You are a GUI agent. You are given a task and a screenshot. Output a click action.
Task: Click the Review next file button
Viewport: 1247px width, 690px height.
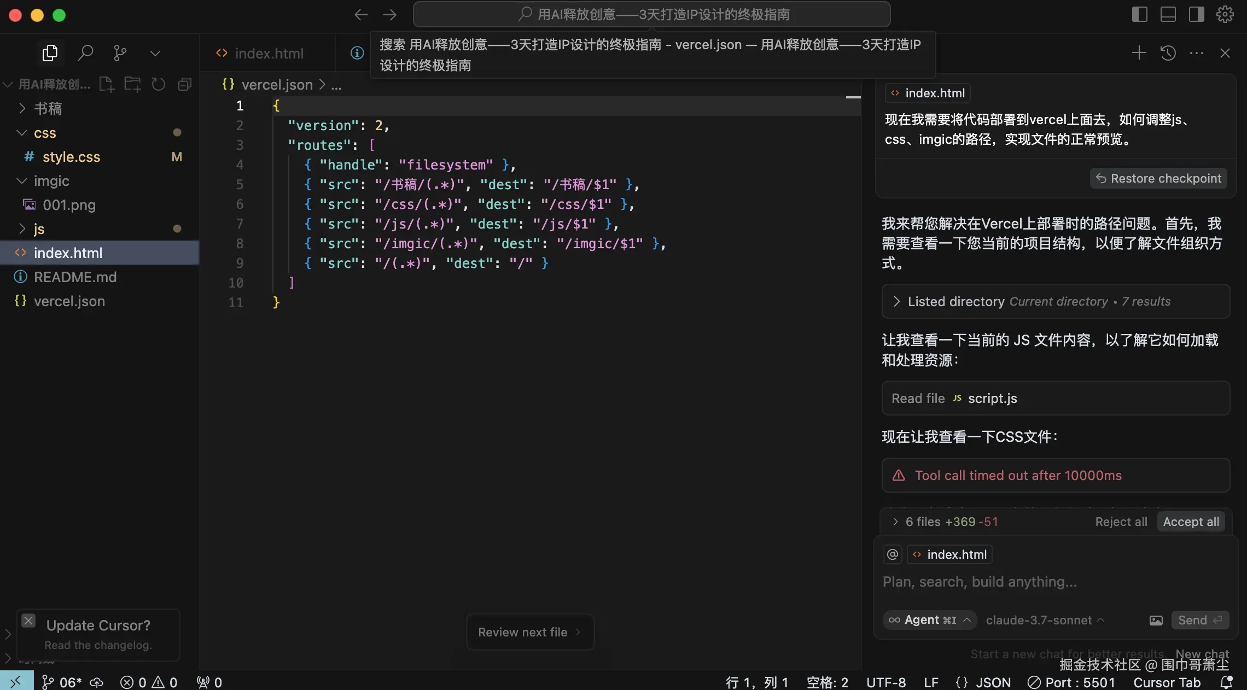[x=529, y=632]
